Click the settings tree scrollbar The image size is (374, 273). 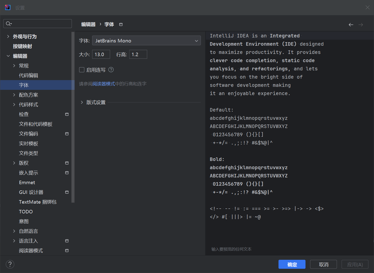pyautogui.click(x=73, y=117)
